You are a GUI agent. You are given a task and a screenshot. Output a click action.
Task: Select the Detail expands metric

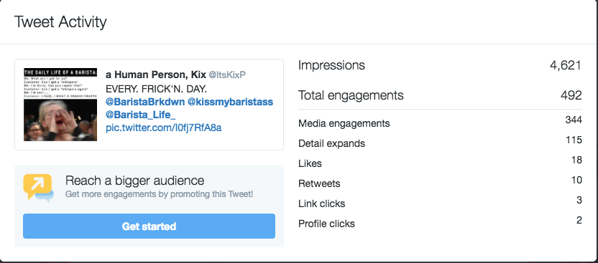440,143
